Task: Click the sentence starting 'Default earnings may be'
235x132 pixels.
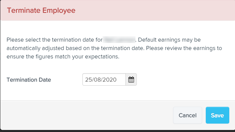Action: point(169,40)
